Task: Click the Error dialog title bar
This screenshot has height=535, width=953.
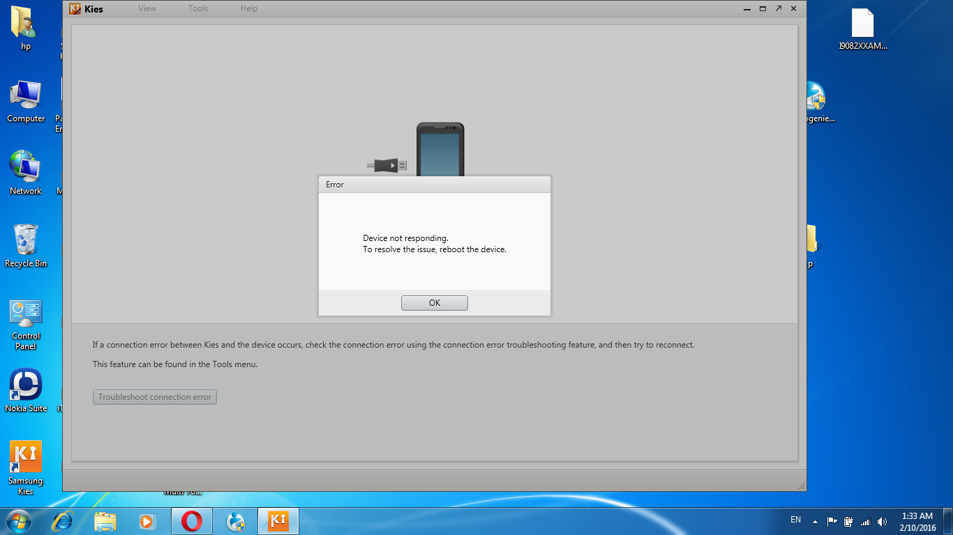Action: tap(434, 185)
